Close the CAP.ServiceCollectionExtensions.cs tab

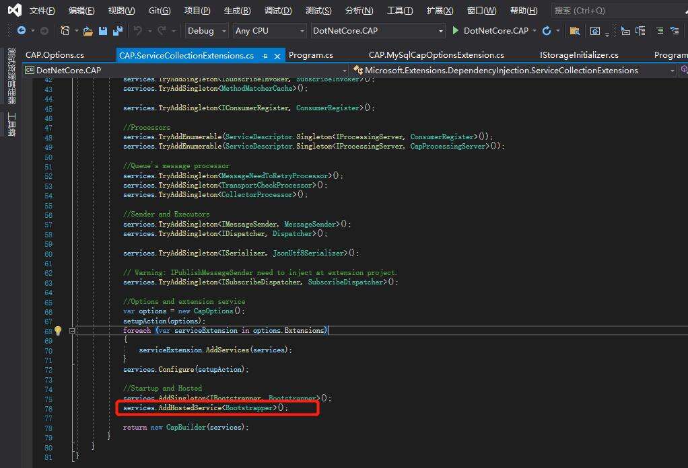(x=277, y=56)
